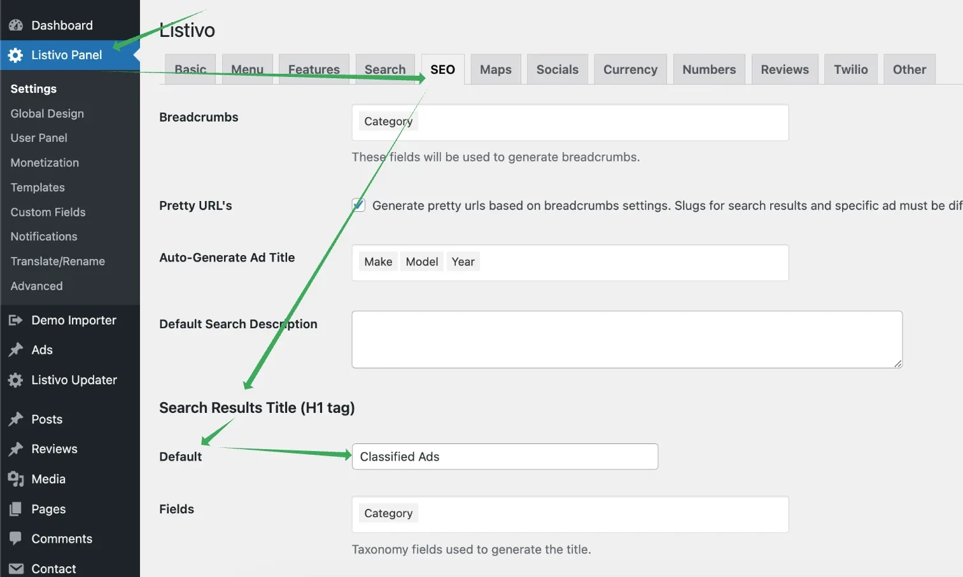Click the Auto-Generate Ad Title field box
The image size is (963, 577).
click(x=570, y=263)
